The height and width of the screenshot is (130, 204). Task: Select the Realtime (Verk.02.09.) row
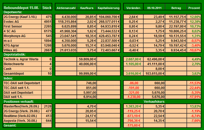(x=22, y=116)
